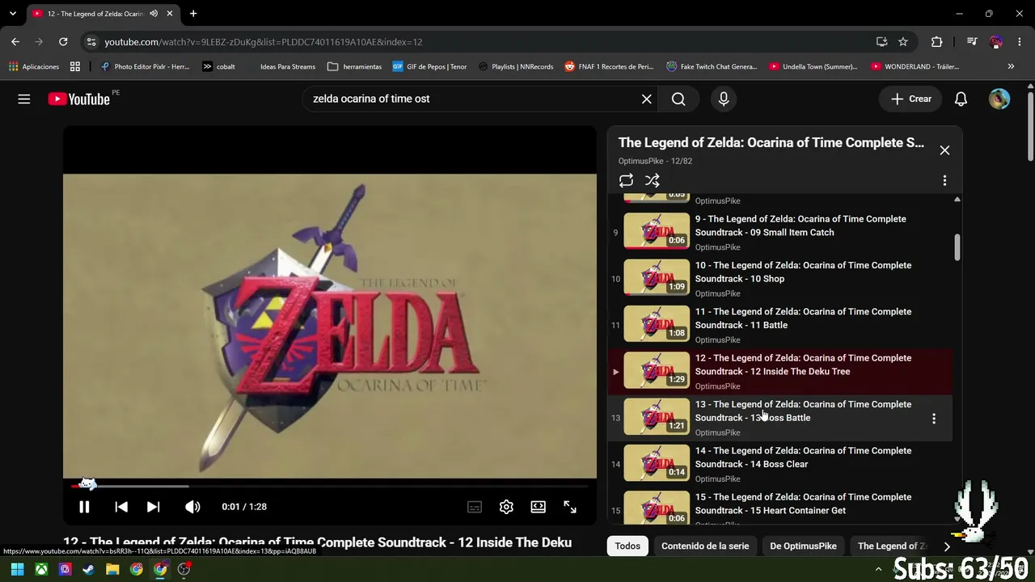Open the Chrome profile avatar
The width and height of the screenshot is (1035, 582).
[x=996, y=42]
